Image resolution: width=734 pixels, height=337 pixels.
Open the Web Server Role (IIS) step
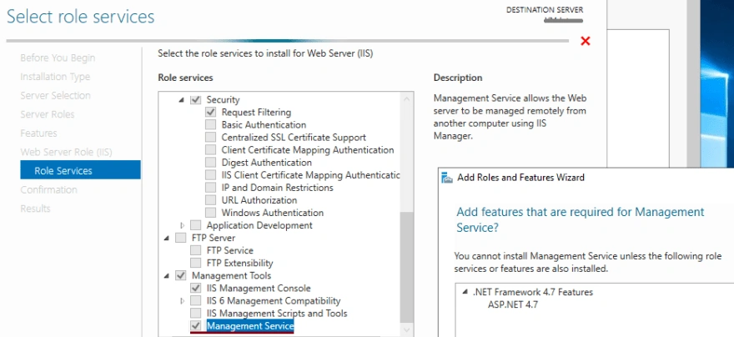[66, 152]
